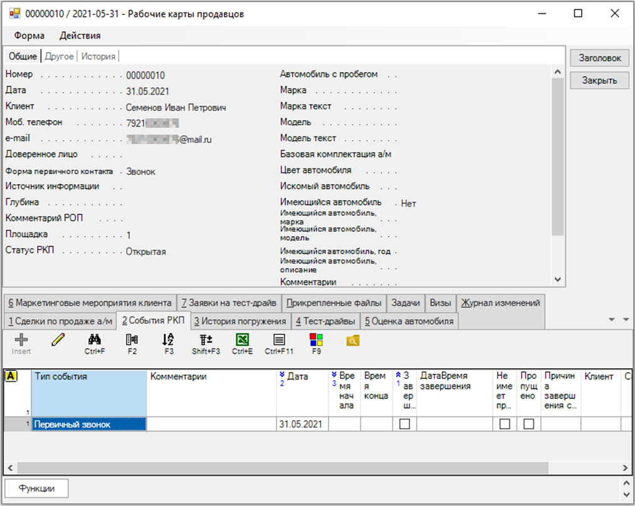The height and width of the screenshot is (506, 635).
Task: Toggle the 'Завершено' checkbox in first row
Action: pos(404,424)
